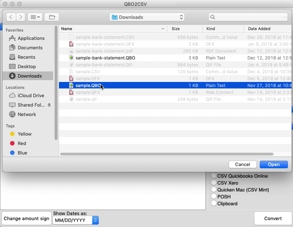Select Documents in Favorites sidebar
The image size is (293, 227).
(28, 48)
